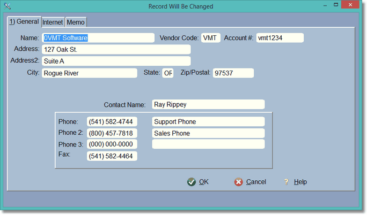The image size is (367, 215).
Task: Click the Zip/Postal field 97537
Action: coord(233,73)
